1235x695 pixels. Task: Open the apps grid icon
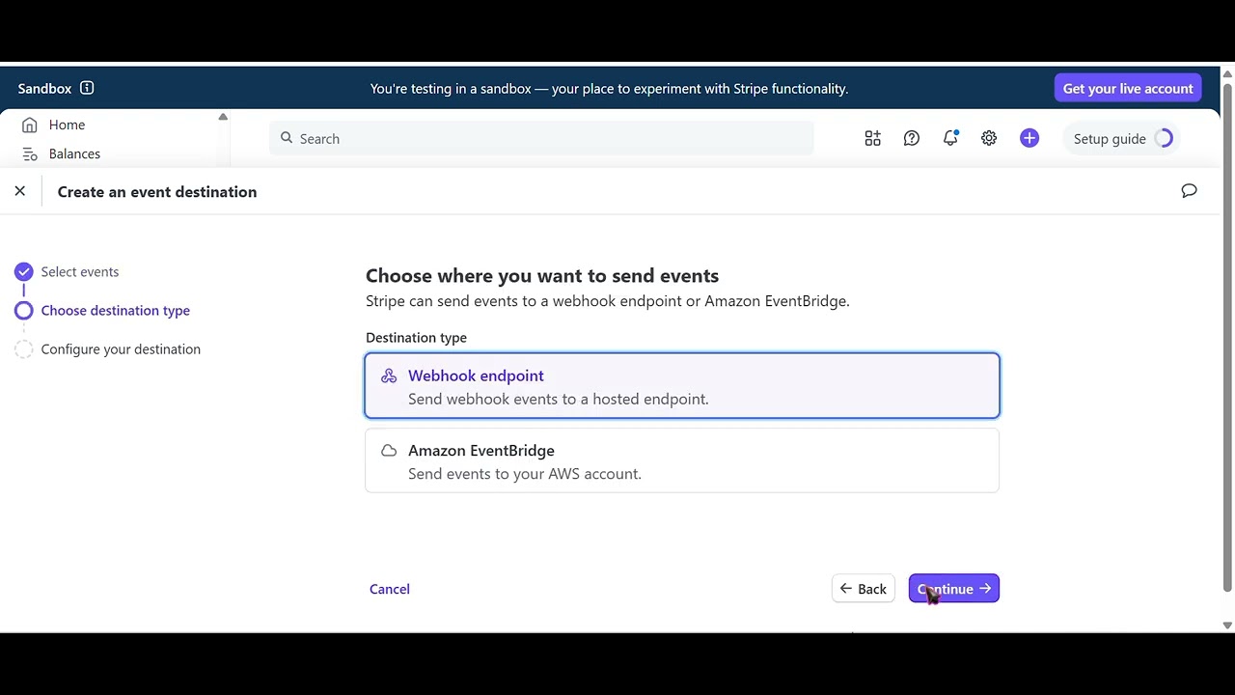873,139
